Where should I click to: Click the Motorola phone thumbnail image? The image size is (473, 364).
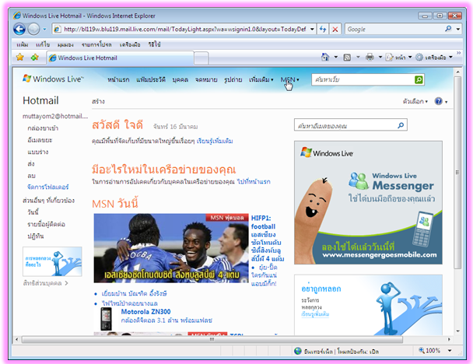[106, 319]
